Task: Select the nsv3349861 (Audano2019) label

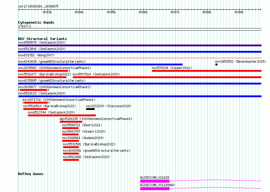Action: coord(83,138)
